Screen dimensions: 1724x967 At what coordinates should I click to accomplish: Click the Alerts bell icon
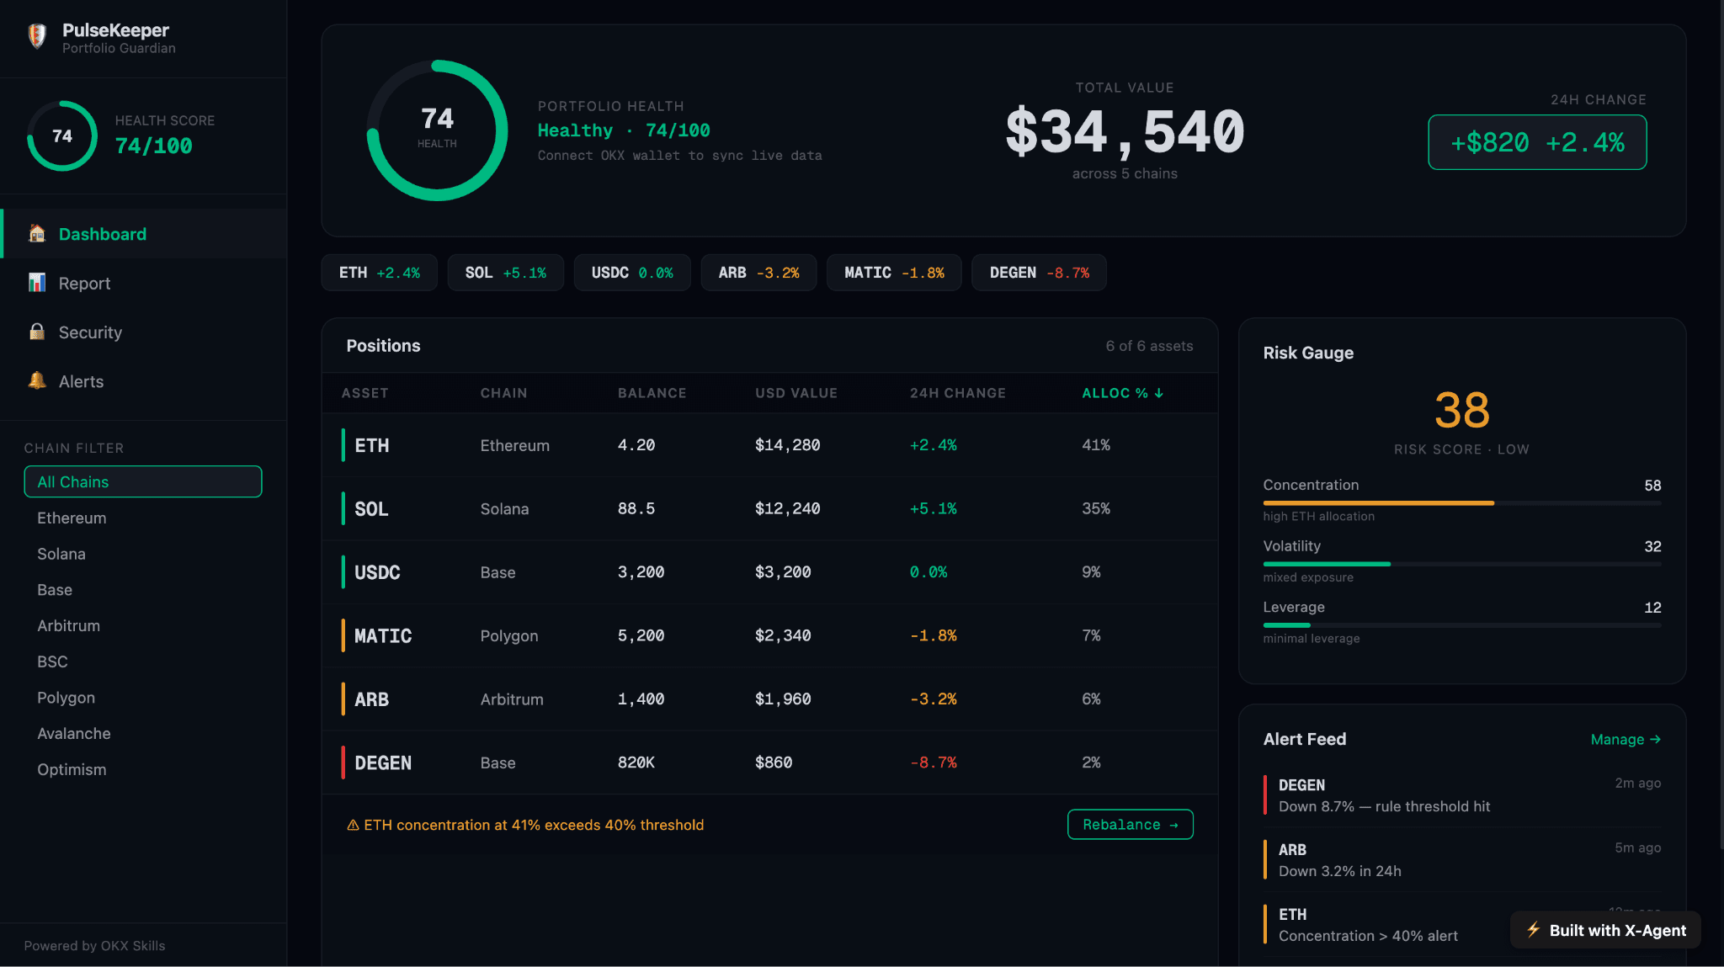click(x=37, y=380)
